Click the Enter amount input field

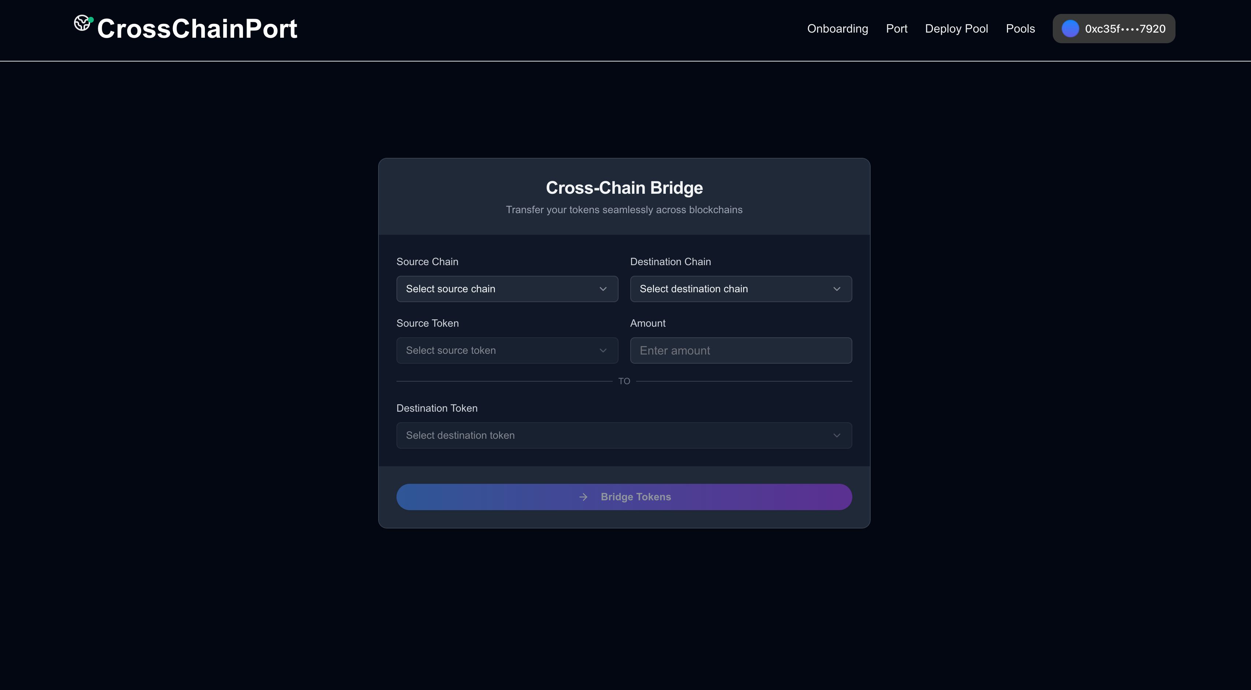click(741, 350)
